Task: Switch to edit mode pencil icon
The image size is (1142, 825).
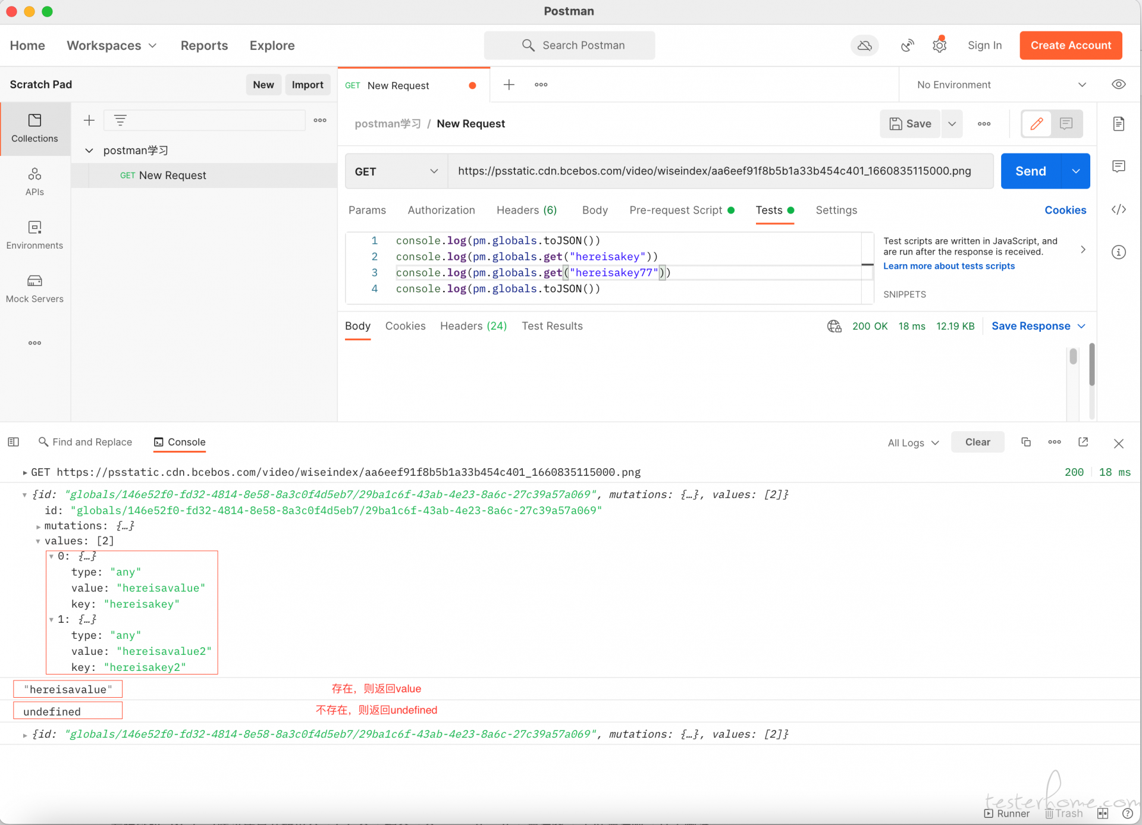Action: coord(1037,124)
